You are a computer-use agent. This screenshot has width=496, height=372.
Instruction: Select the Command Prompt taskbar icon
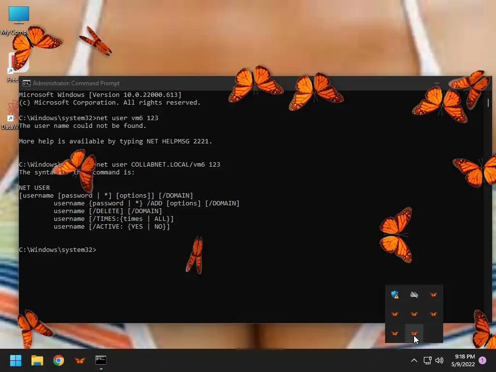click(101, 360)
